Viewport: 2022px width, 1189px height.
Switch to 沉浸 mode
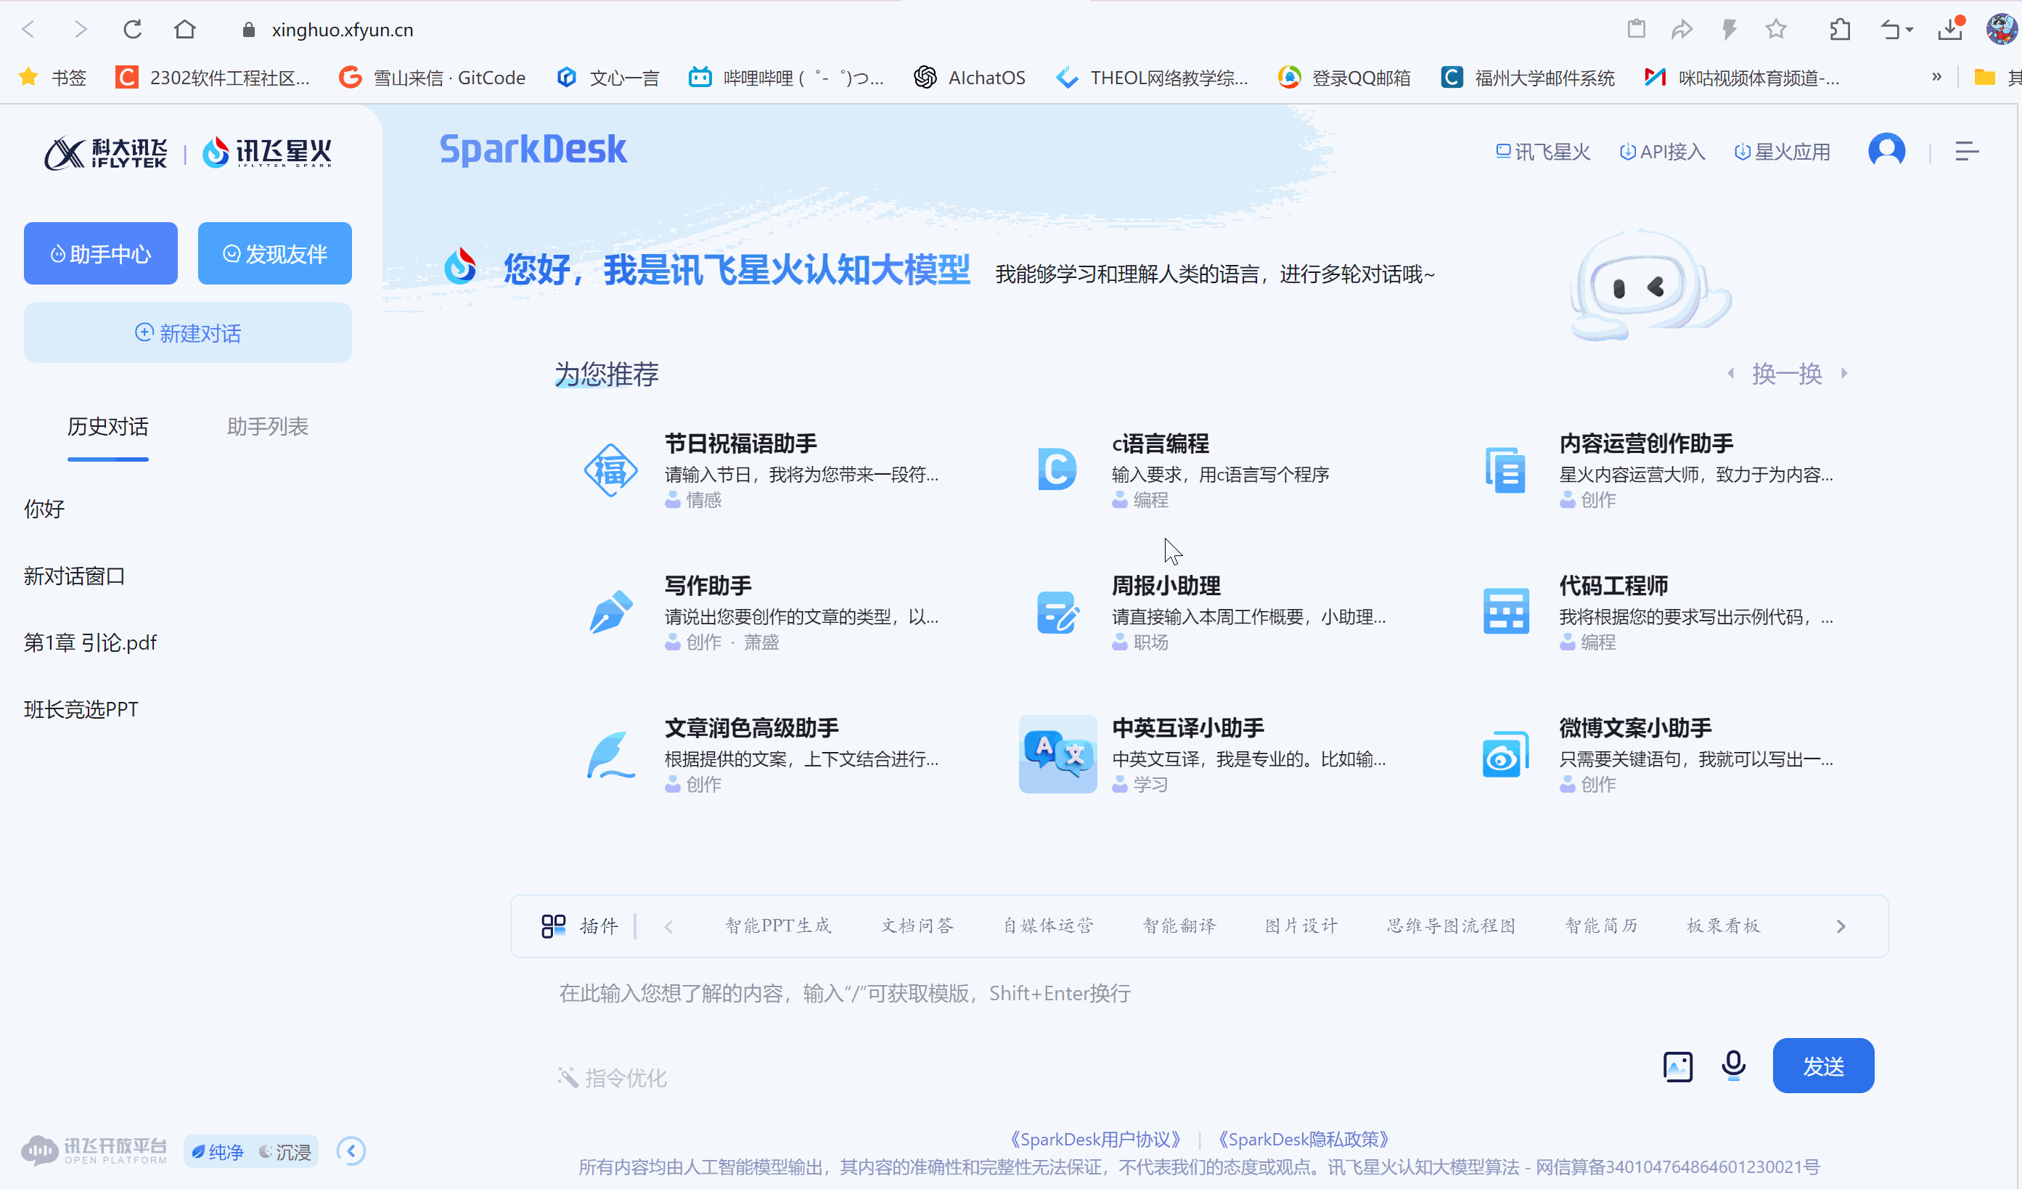click(285, 1152)
